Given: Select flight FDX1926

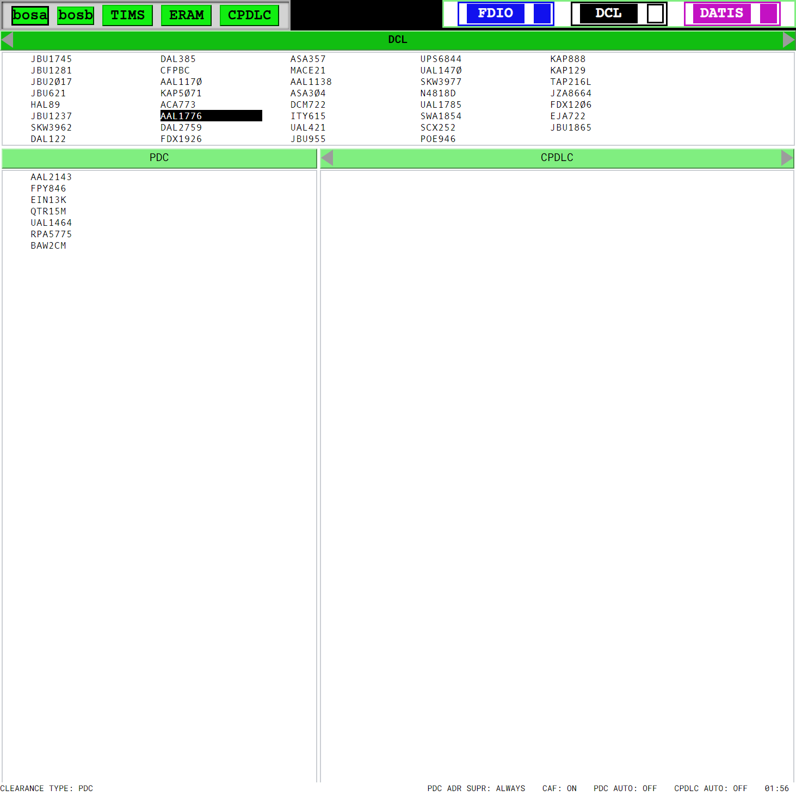Looking at the screenshot, I should pyautogui.click(x=181, y=139).
